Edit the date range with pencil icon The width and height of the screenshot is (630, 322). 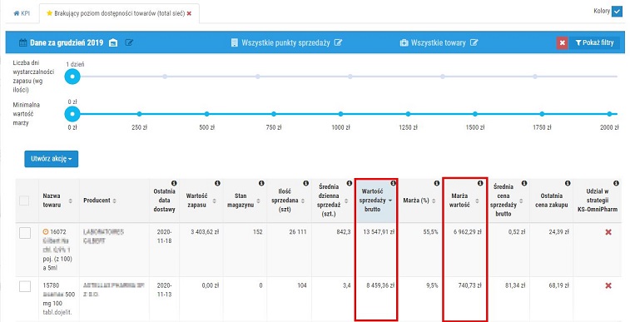(x=129, y=42)
